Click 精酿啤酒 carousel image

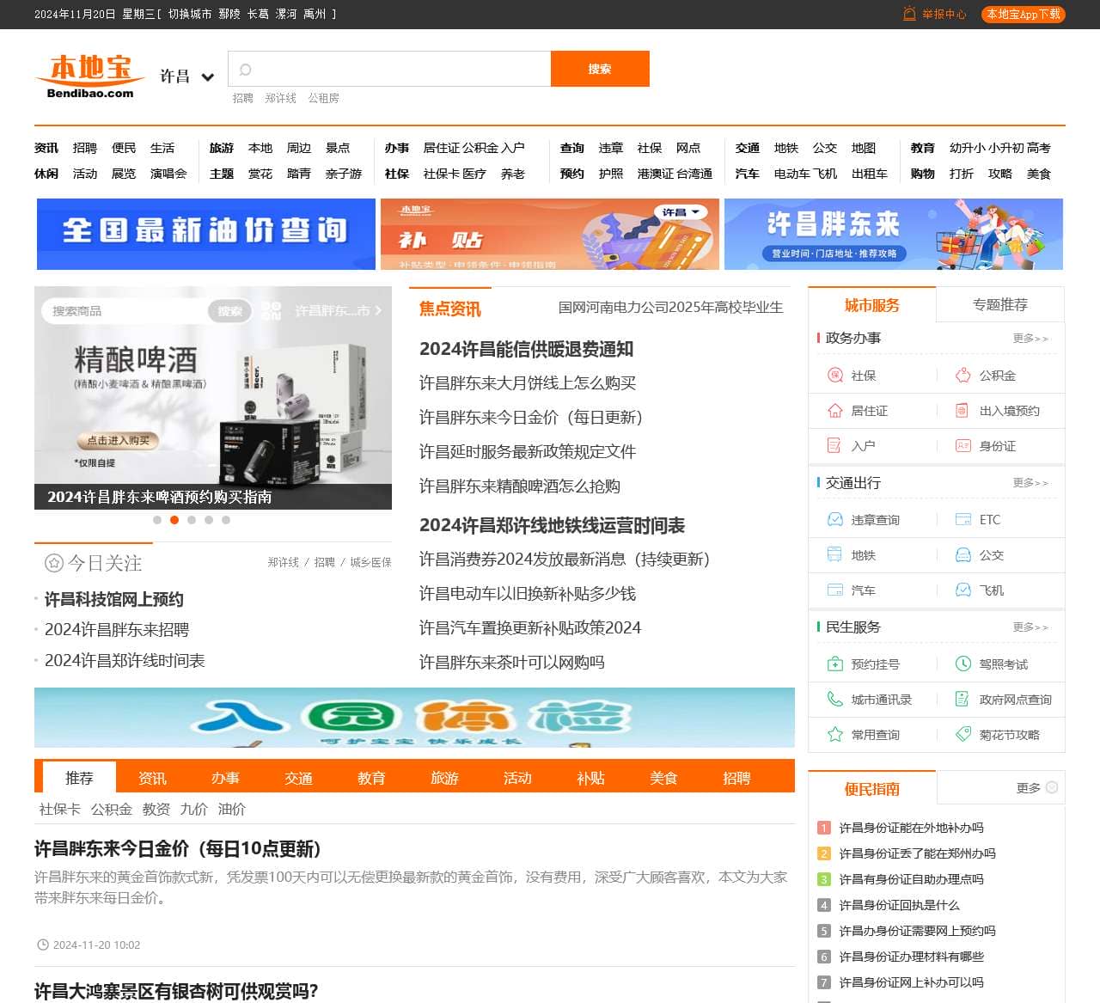[x=213, y=397]
